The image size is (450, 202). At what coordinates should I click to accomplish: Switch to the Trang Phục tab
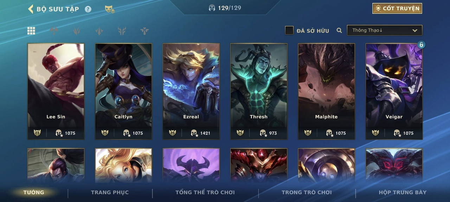click(x=110, y=192)
